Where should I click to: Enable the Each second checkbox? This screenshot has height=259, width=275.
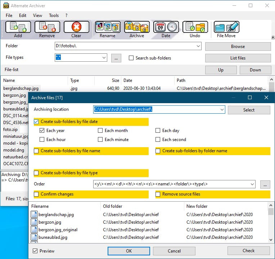(158, 140)
